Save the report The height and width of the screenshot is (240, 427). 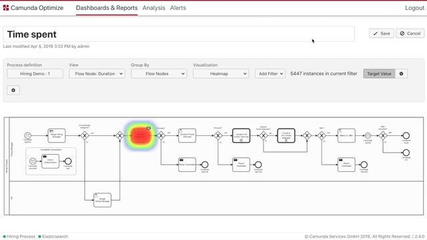382,33
